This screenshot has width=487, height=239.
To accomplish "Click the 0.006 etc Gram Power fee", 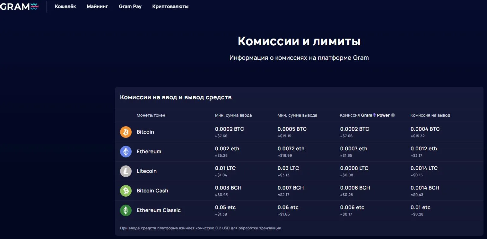I will point(352,208).
